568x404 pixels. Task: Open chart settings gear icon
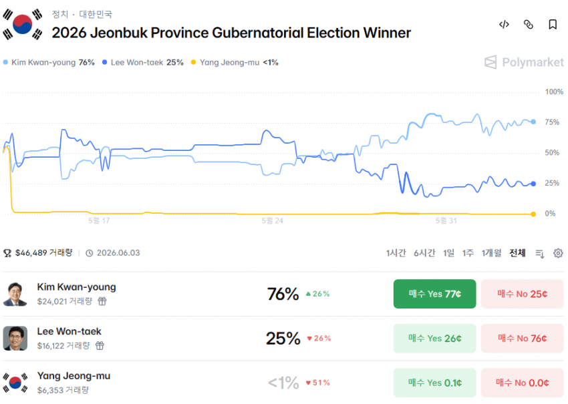coord(558,253)
